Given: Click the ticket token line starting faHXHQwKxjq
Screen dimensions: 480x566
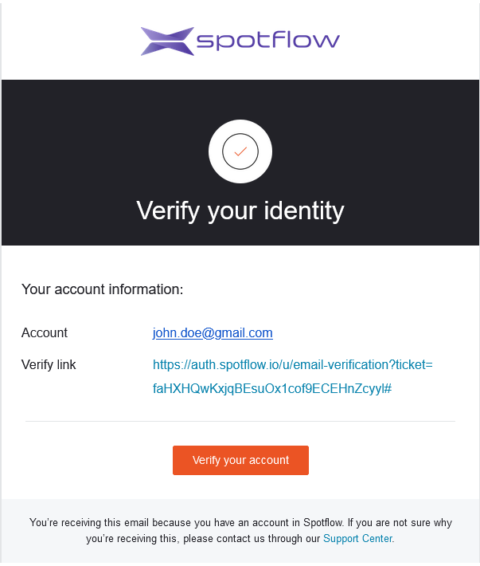Looking at the screenshot, I should [x=271, y=389].
